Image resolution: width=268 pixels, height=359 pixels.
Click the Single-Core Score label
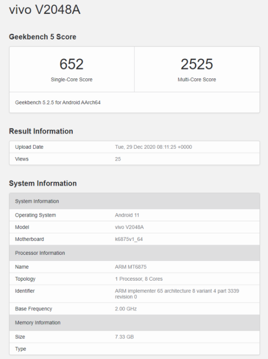tap(71, 79)
